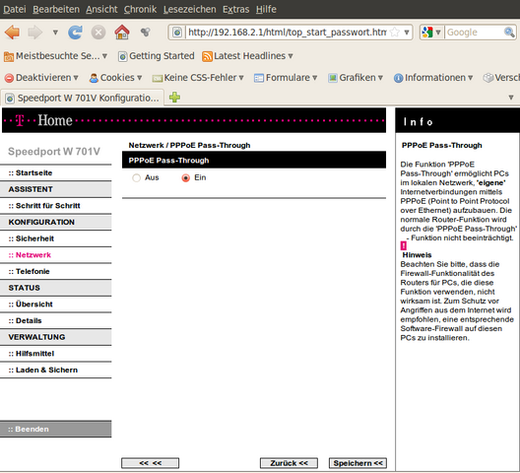Viewport: 520px width, 473px height.
Task: Click the T-Home logo
Action: point(44,120)
